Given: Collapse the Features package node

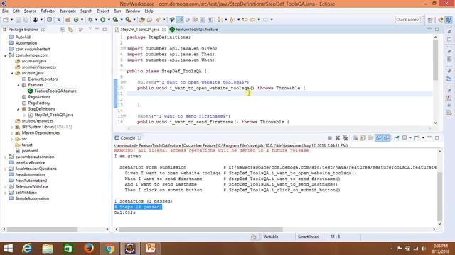Looking at the screenshot, I should (x=18, y=85).
